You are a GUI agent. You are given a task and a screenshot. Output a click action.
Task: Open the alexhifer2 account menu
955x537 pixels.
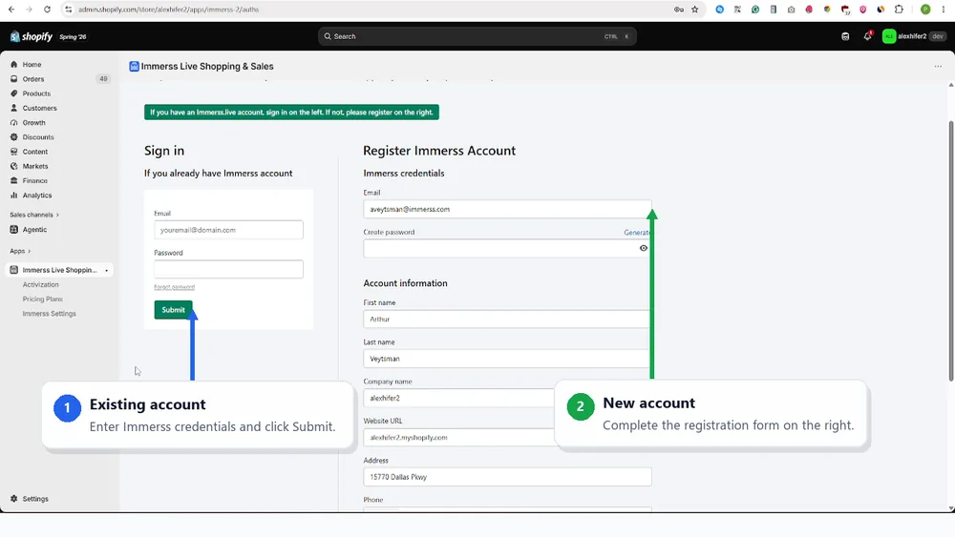pos(914,36)
